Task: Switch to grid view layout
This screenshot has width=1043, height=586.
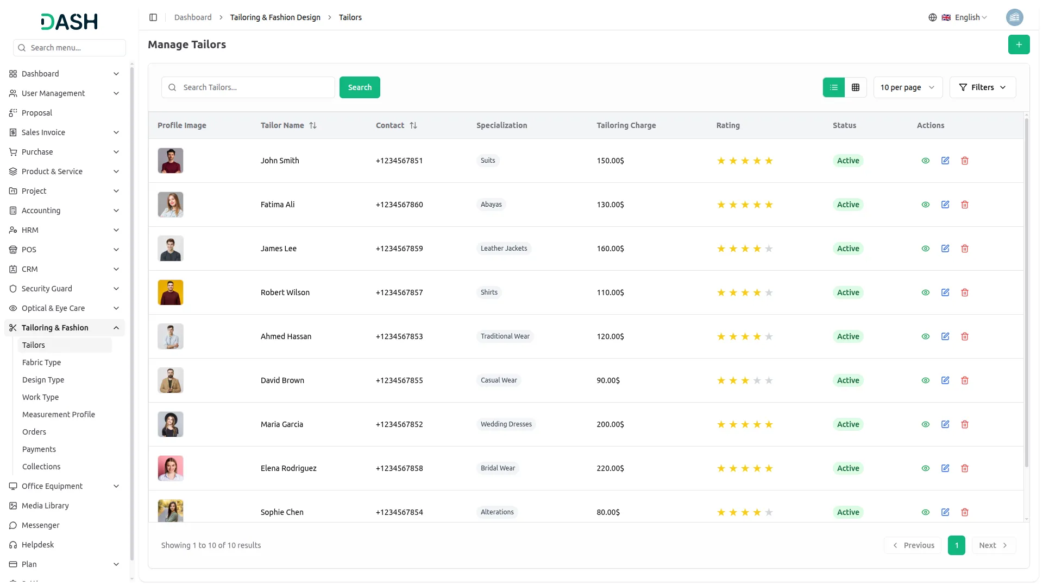Action: click(x=856, y=87)
